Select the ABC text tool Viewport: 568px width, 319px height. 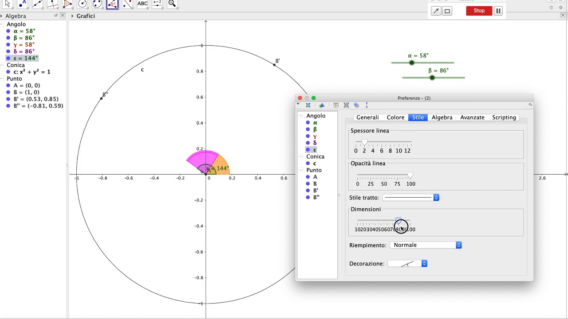point(142,4)
